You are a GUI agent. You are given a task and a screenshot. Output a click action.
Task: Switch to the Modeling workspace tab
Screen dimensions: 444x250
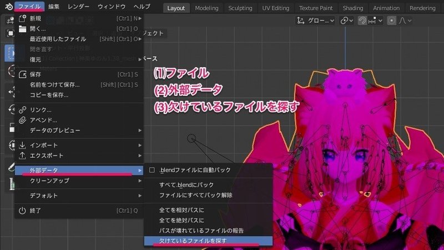206,8
